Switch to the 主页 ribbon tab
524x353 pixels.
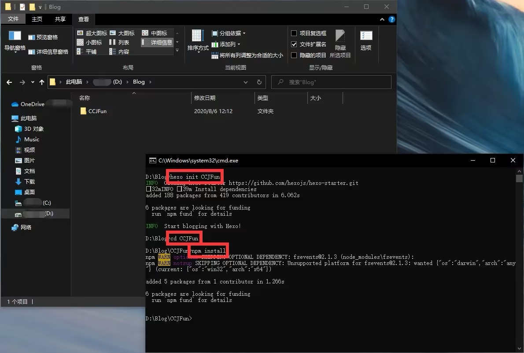coord(37,19)
